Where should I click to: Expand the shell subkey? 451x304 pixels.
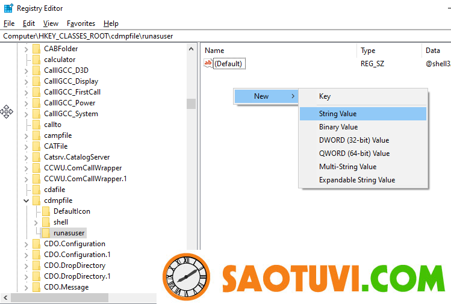point(36,223)
